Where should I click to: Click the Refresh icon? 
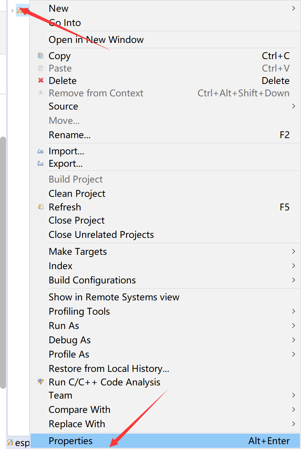pos(41,207)
